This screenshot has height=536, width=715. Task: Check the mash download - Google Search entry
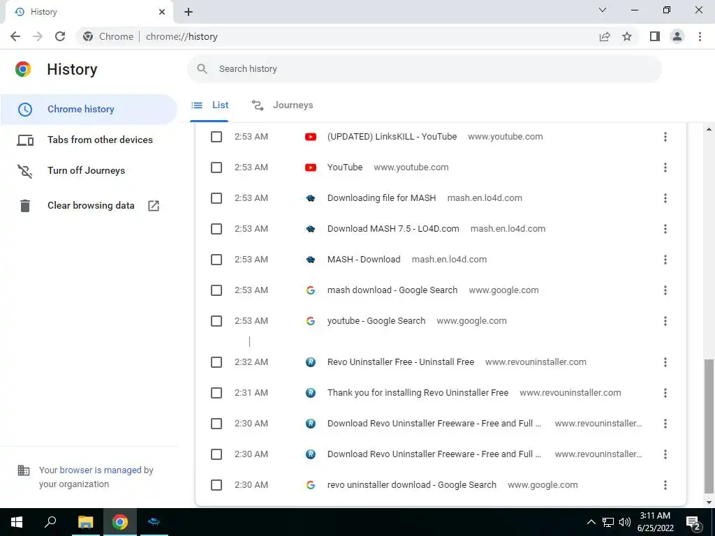coord(216,290)
